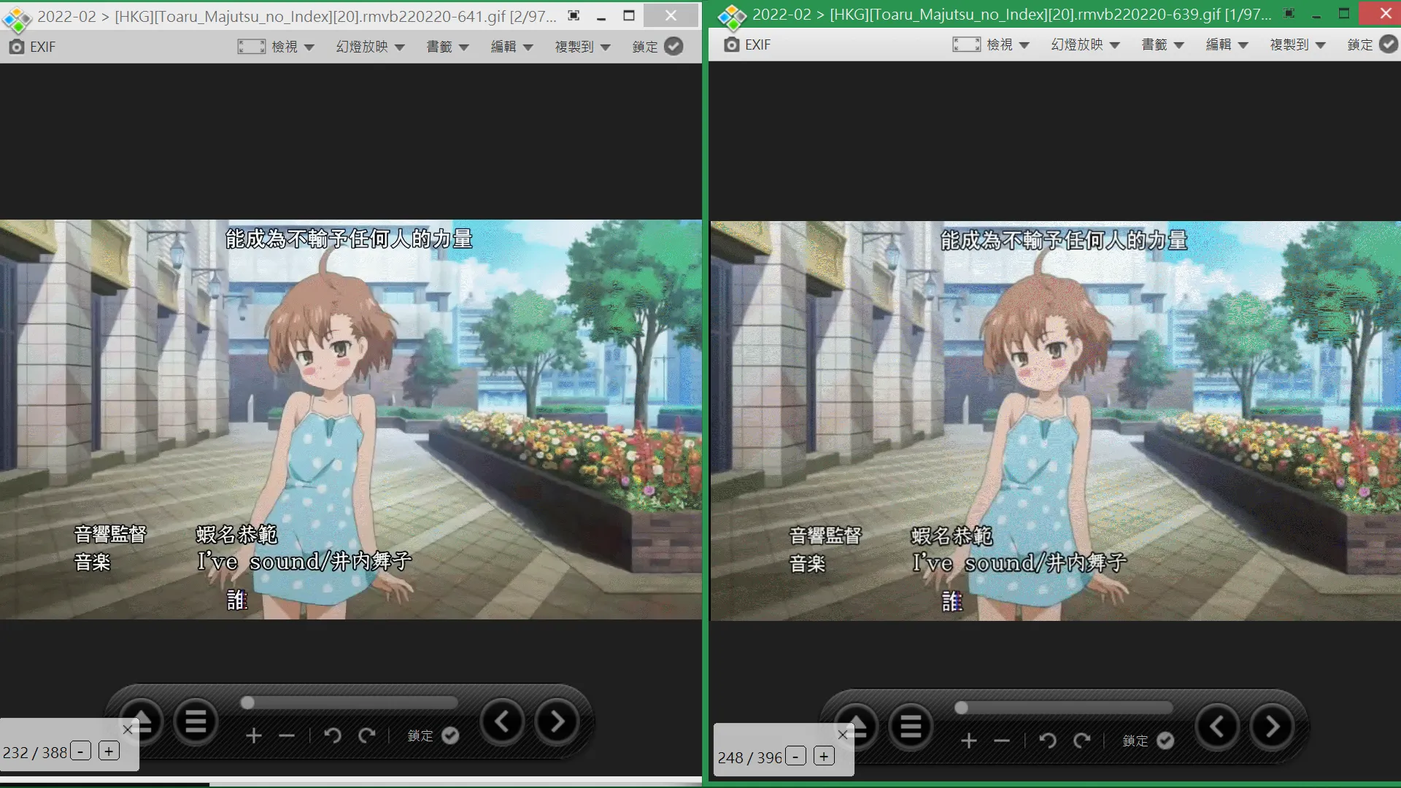Go to next image in left viewer
Screen dimensions: 1401x788
[557, 722]
